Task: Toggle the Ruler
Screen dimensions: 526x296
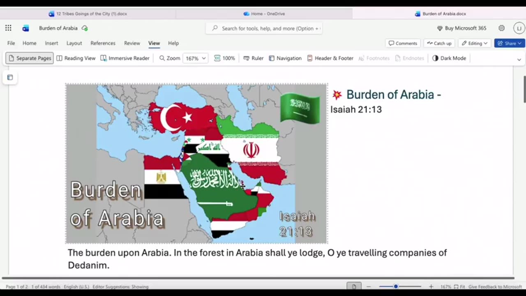Action: click(254, 58)
